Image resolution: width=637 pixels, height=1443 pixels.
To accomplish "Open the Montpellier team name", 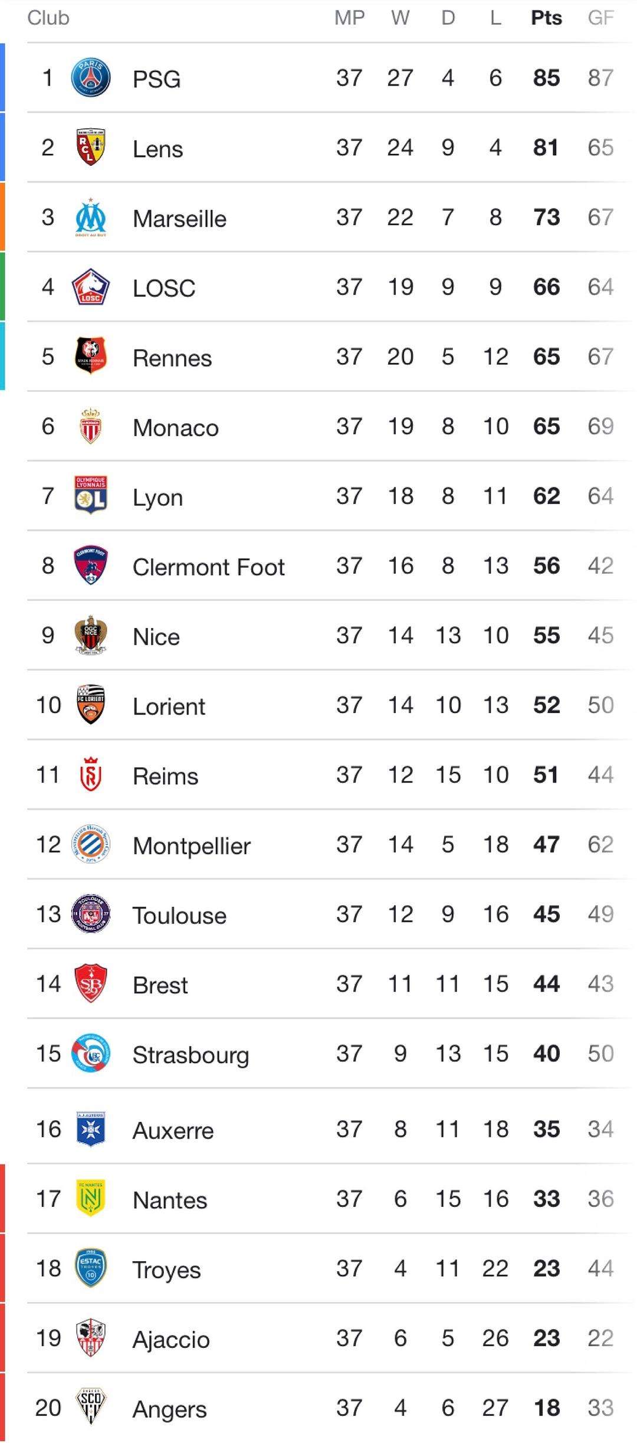I will [192, 846].
